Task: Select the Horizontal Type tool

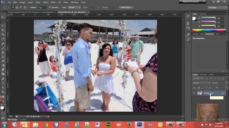Action: [3, 83]
